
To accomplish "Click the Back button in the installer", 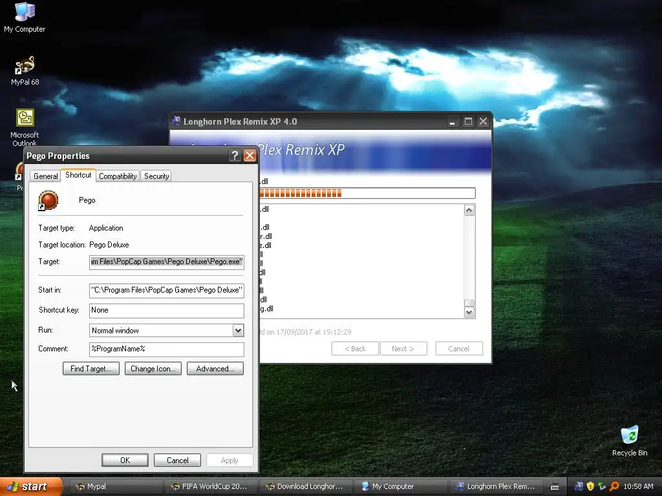I will pos(356,349).
